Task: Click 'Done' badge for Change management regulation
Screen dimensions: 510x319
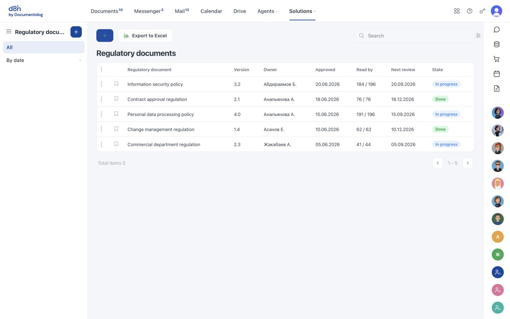Action: [x=440, y=129]
